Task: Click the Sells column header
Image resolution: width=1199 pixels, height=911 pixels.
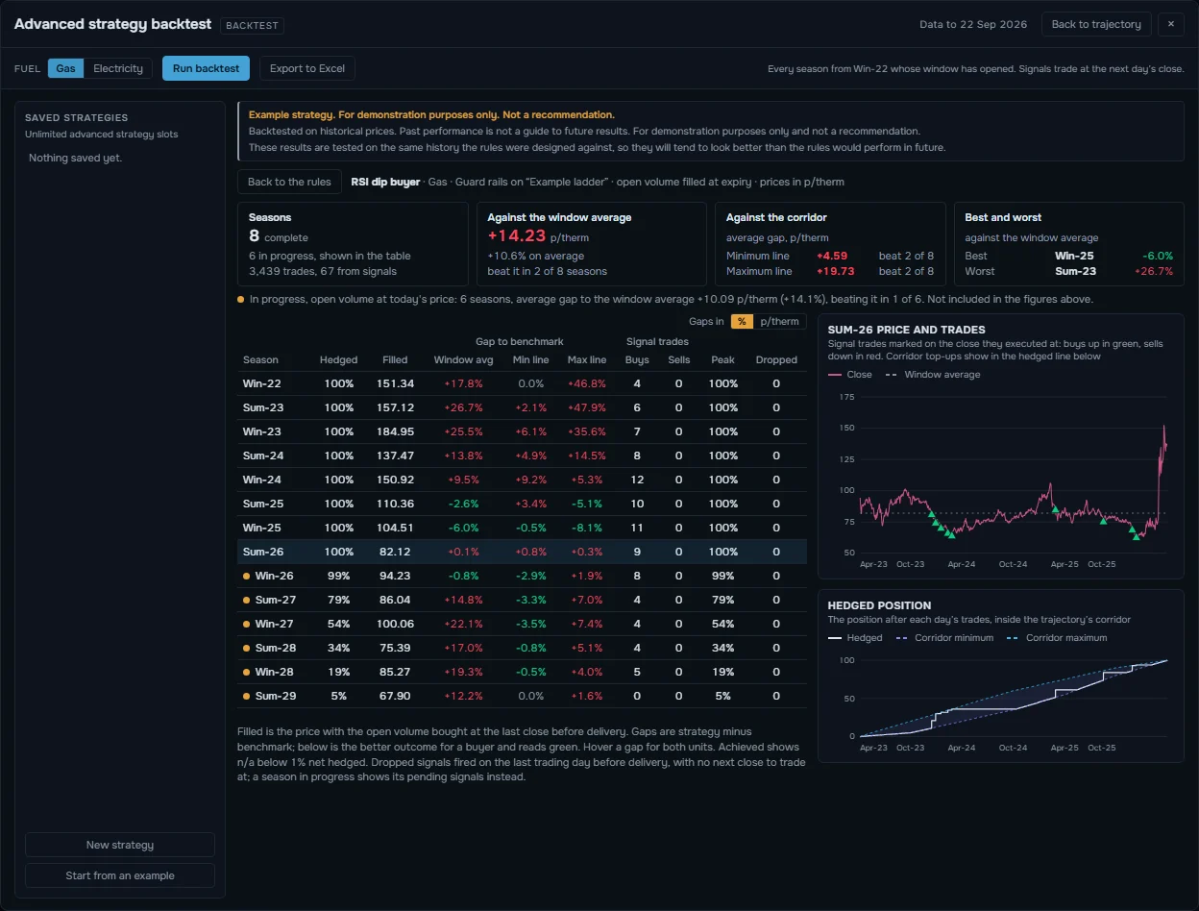Action: coord(678,359)
